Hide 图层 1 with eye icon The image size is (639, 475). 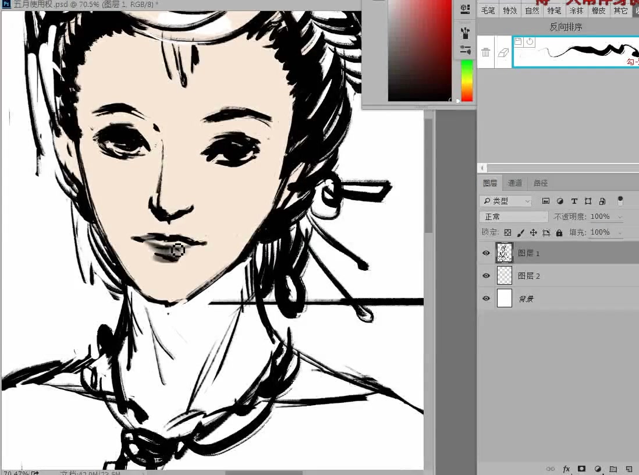point(486,253)
